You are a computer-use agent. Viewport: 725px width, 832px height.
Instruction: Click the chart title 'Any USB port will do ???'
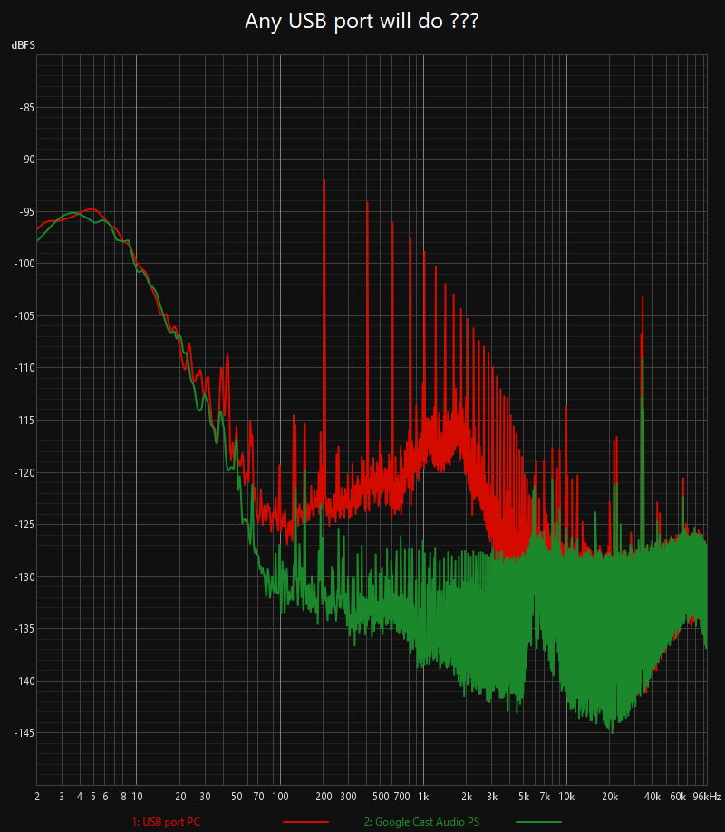pos(362,21)
